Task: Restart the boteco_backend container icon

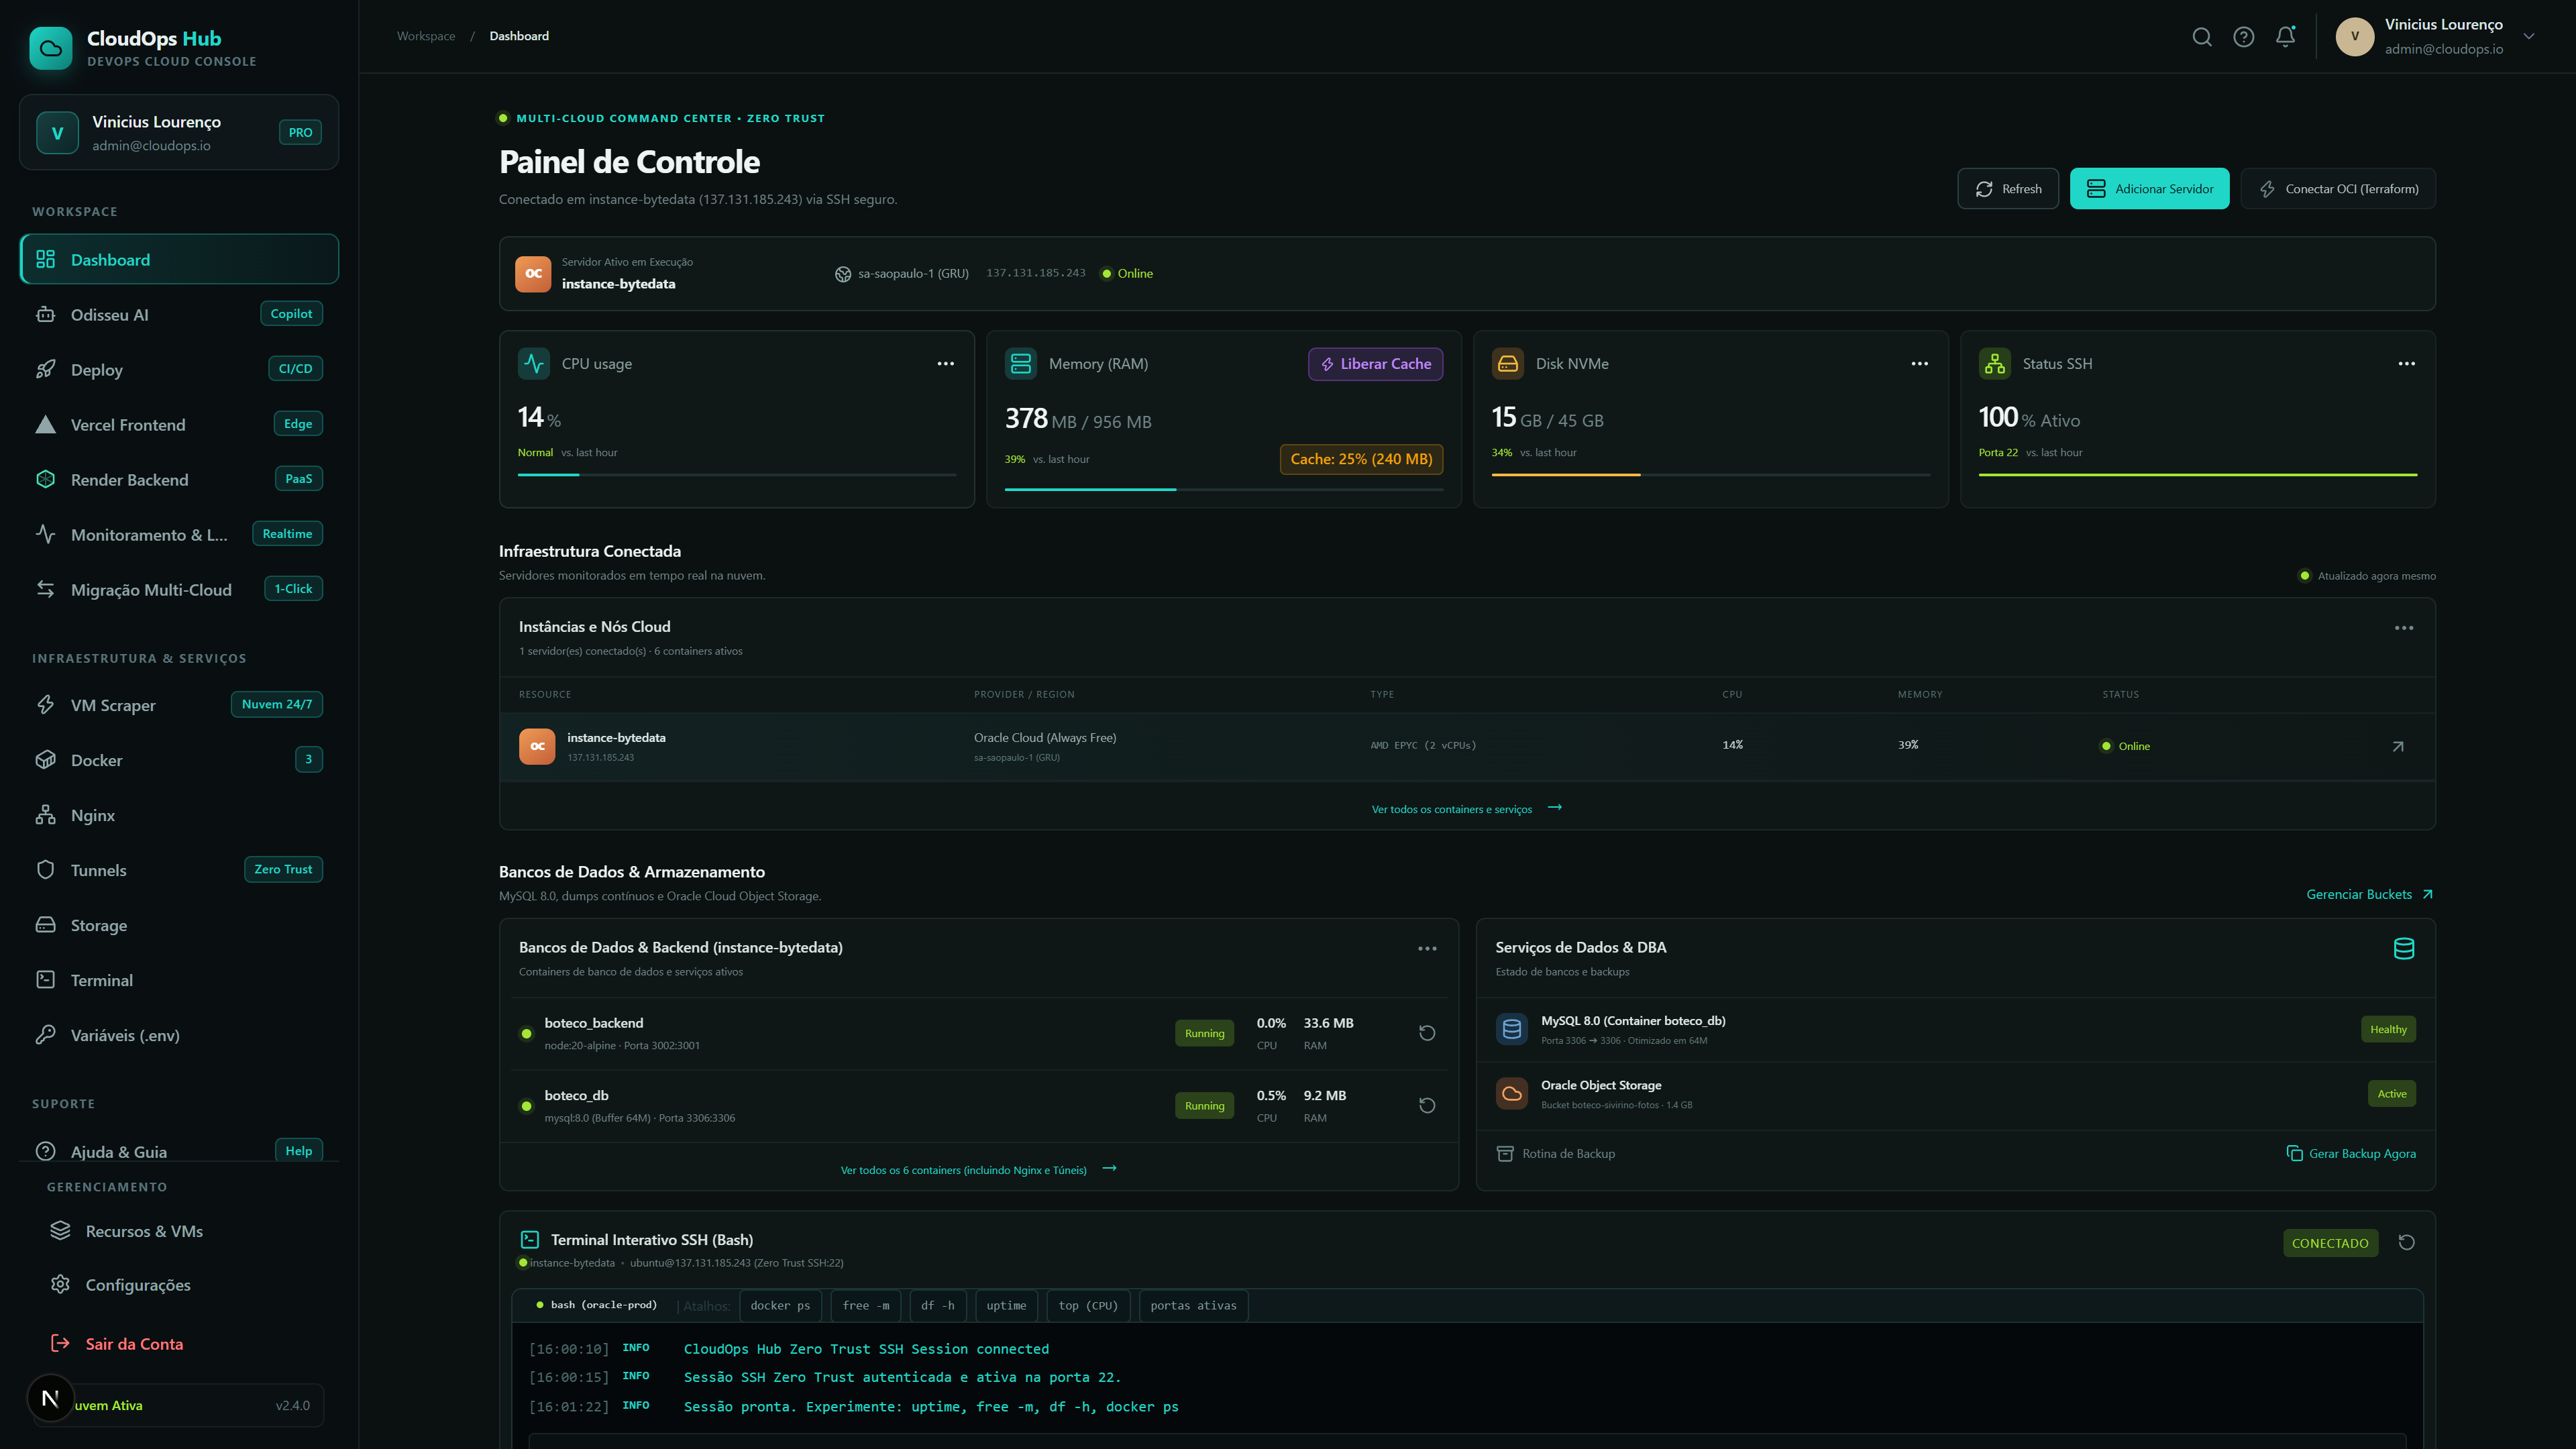Action: (x=1427, y=1033)
